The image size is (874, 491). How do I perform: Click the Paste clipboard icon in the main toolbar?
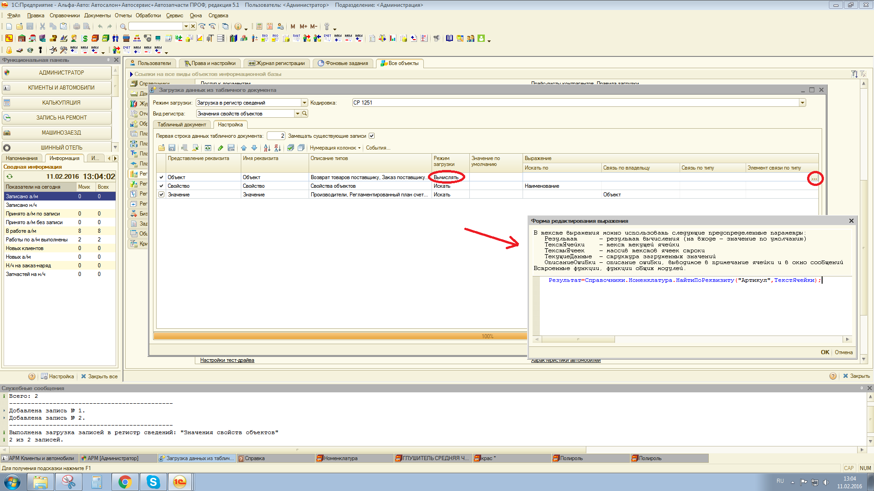point(64,26)
